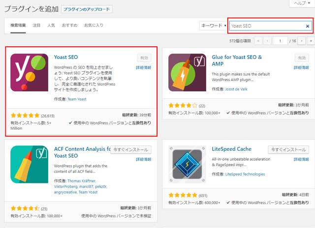
Task: Expand the ヘルプ help panel
Action: coord(302,3)
